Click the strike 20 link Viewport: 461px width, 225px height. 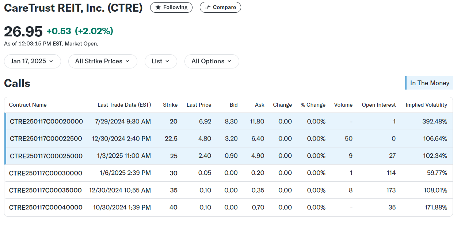(x=174, y=122)
